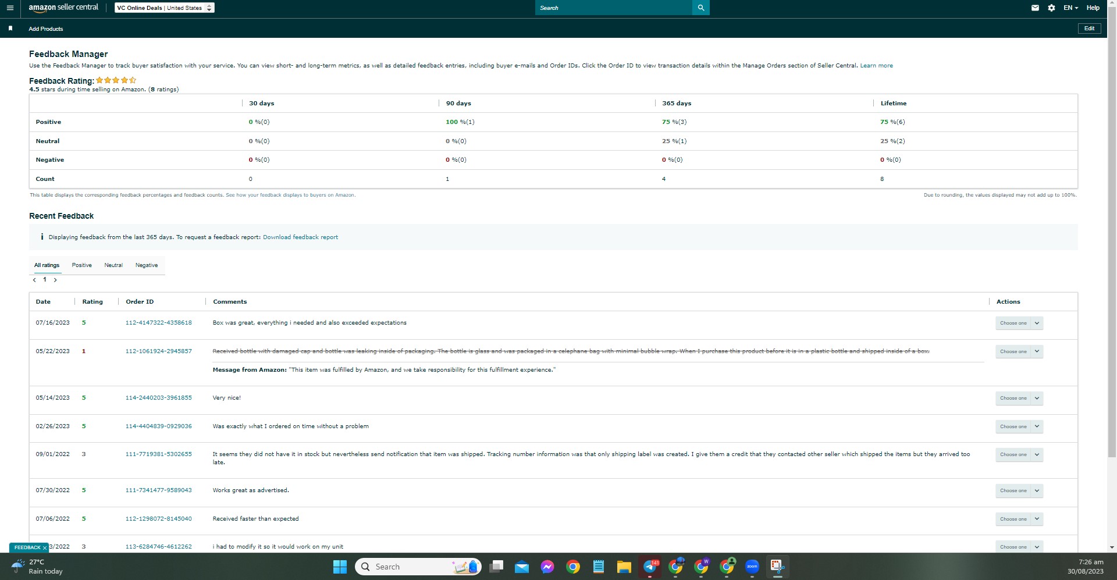The image size is (1117, 580).
Task: Open order 114-2440203-3961855
Action: point(158,398)
